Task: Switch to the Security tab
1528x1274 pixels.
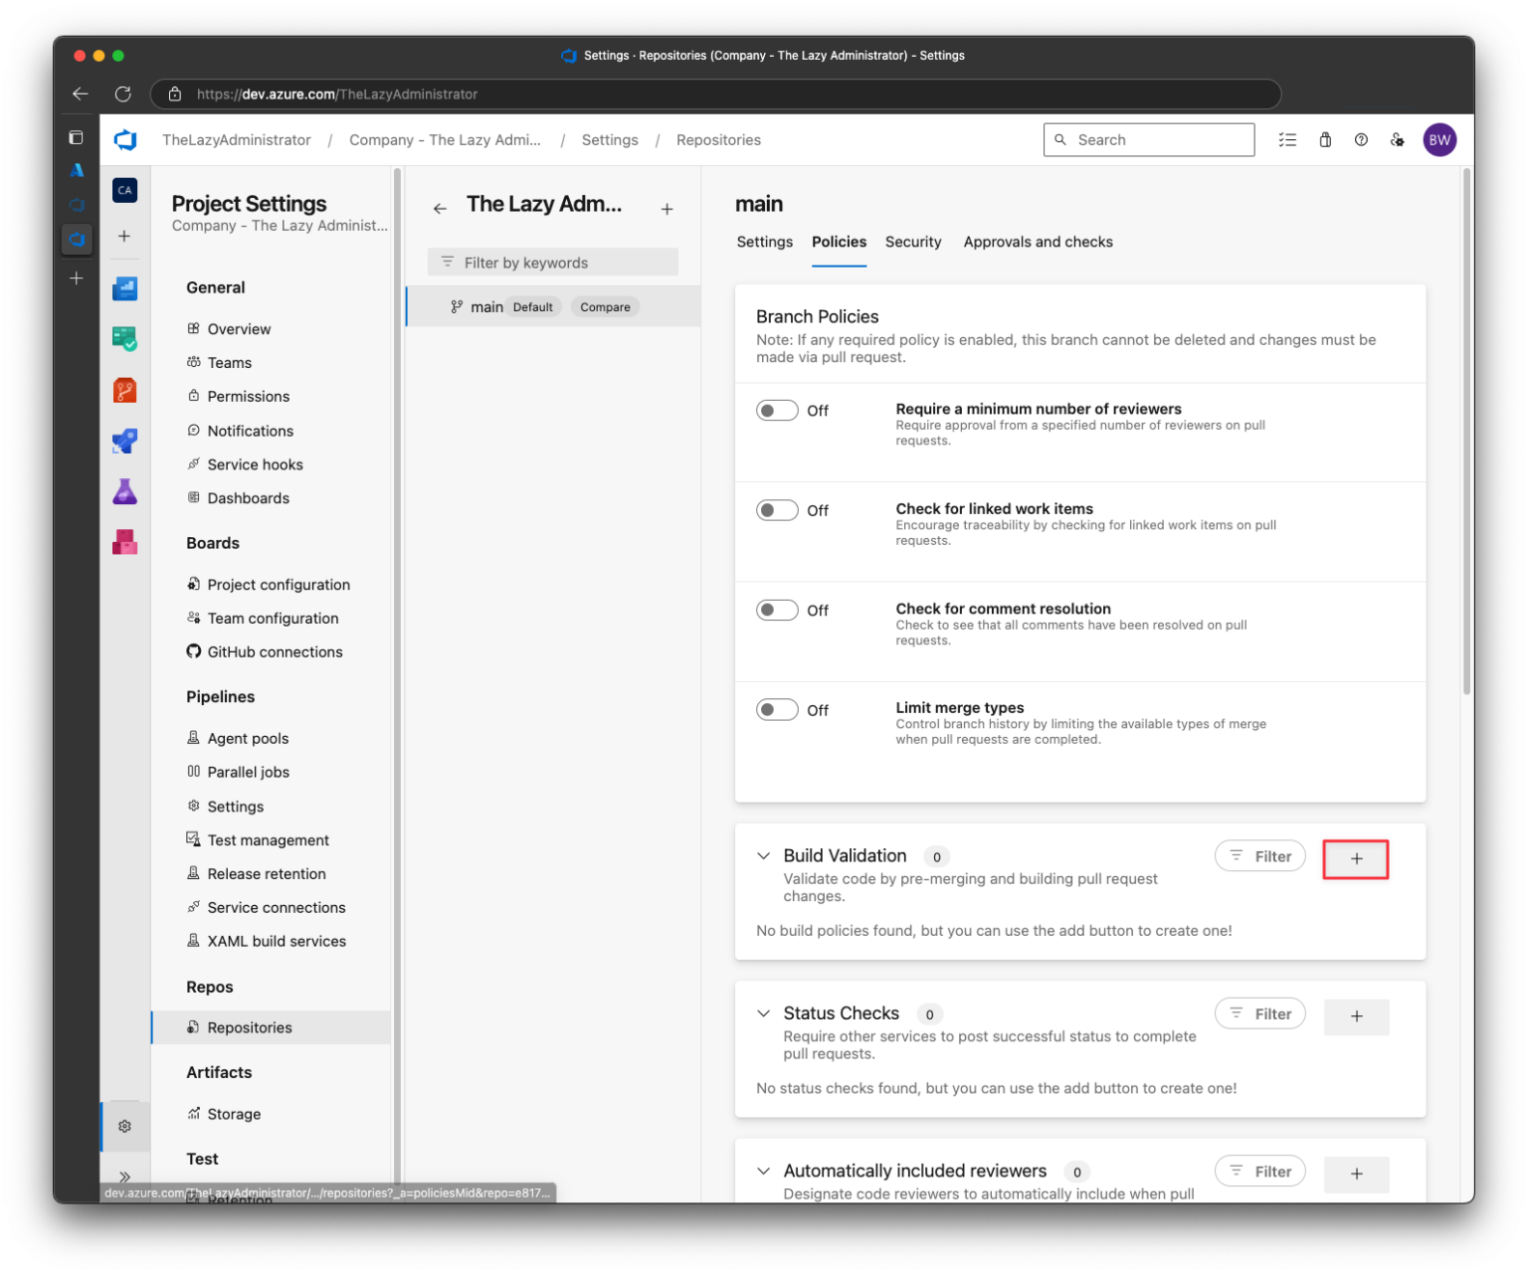Action: point(912,242)
